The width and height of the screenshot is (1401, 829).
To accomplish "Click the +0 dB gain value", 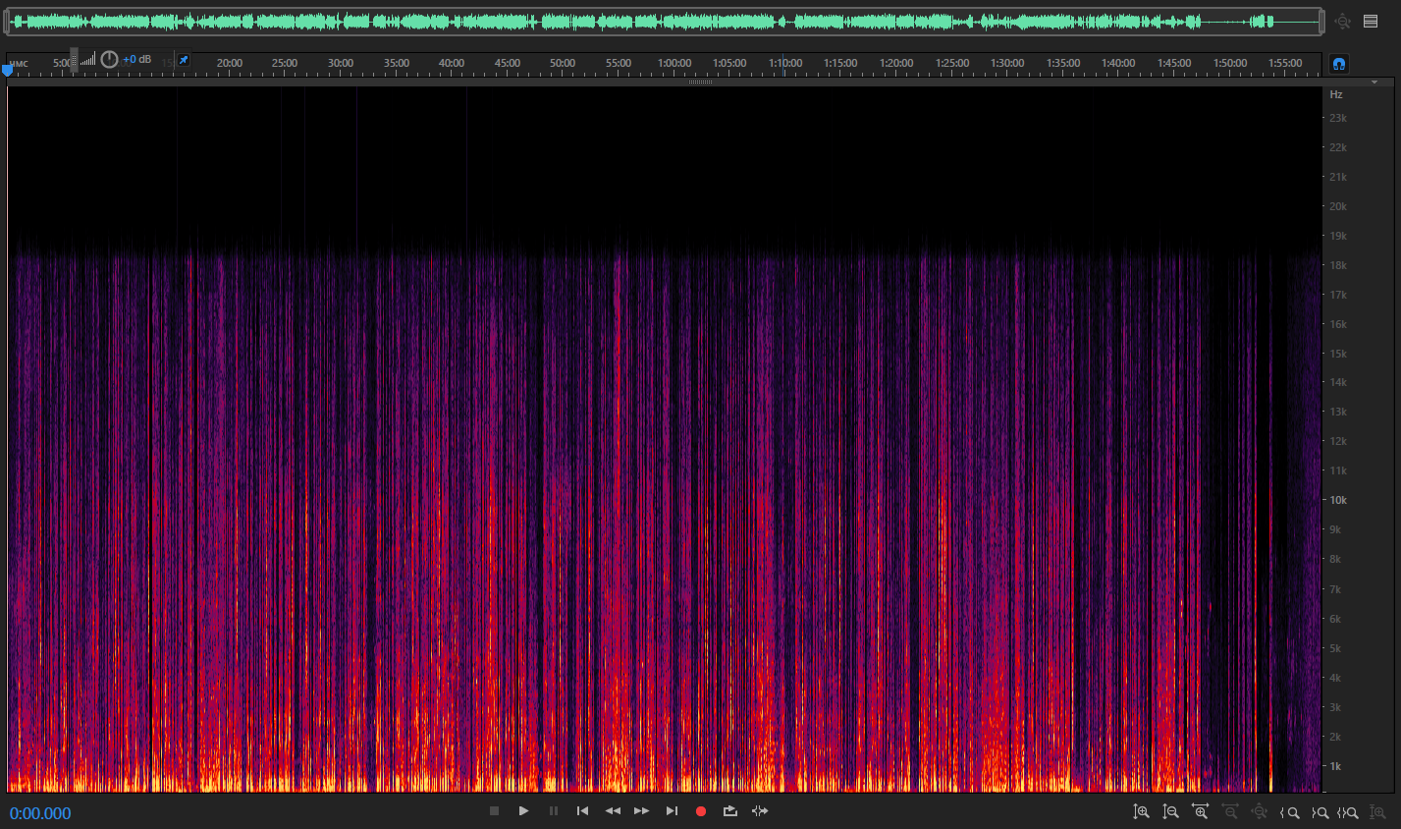I will [x=137, y=60].
